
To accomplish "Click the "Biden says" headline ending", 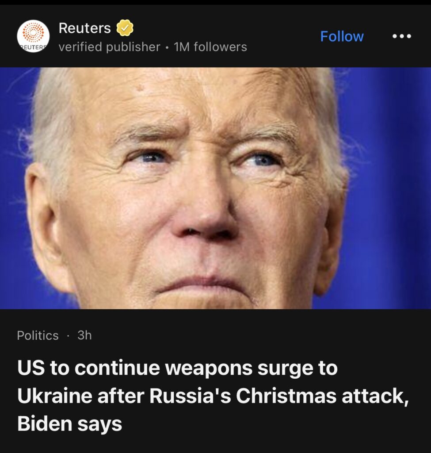I will tap(69, 424).
